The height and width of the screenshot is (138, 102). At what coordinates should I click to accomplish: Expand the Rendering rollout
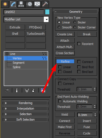[26, 103]
